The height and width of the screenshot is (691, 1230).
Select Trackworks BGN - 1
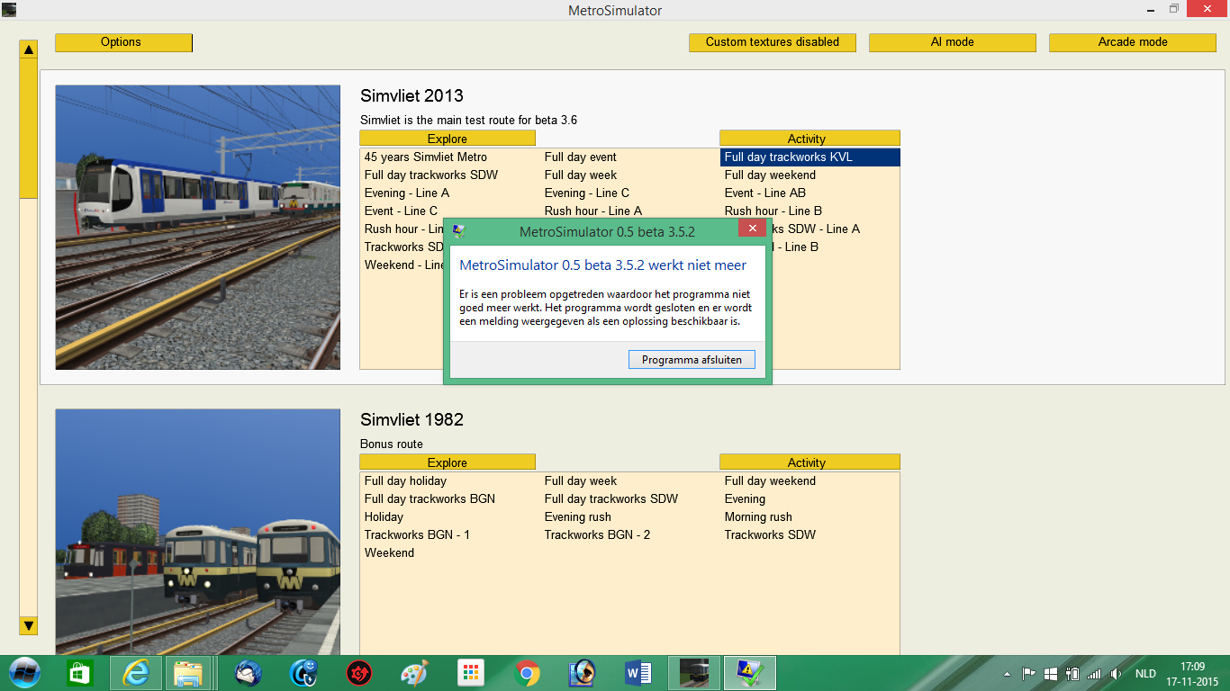pos(417,535)
